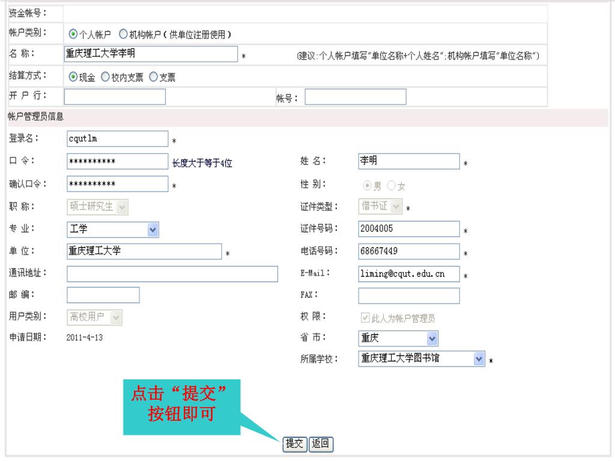
Task: Focus the E-Mail field with liming@cqut.edu.cn
Action: tap(409, 274)
